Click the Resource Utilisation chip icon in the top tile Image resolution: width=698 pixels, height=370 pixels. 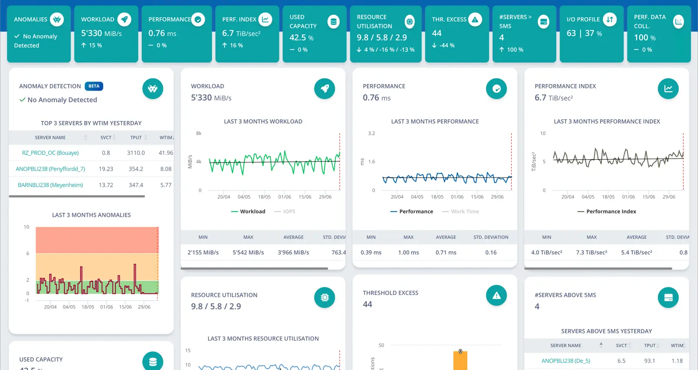pos(409,21)
